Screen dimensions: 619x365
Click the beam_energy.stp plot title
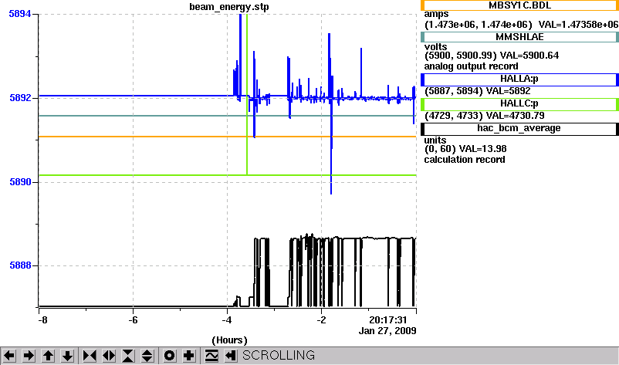tap(229, 7)
